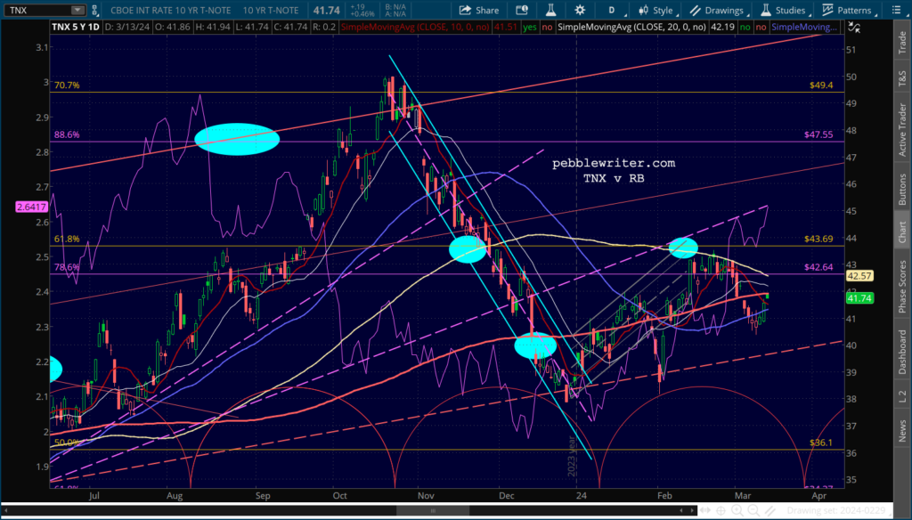This screenshot has width=912, height=520.
Task: Open the D timeframe aggregation dropdown
Action: pyautogui.click(x=615, y=10)
